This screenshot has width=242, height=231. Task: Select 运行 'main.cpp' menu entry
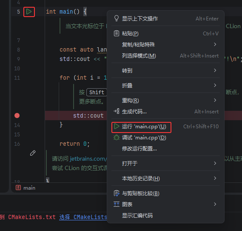tap(165, 127)
